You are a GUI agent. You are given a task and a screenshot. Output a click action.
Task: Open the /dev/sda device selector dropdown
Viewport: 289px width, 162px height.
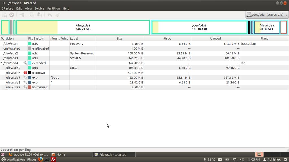tap(267, 15)
